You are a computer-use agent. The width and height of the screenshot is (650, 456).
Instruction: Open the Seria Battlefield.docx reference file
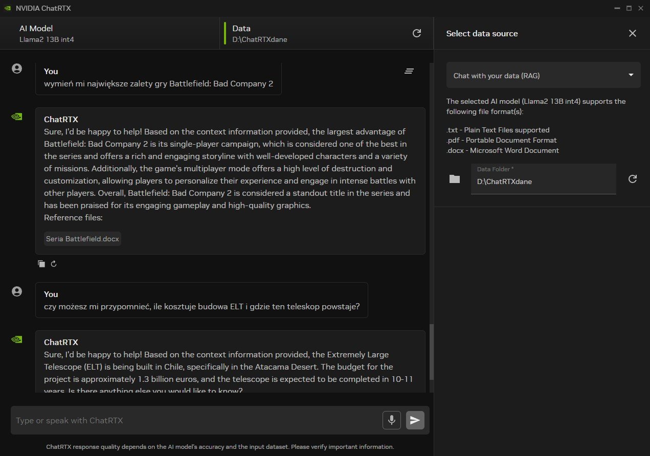(x=82, y=238)
